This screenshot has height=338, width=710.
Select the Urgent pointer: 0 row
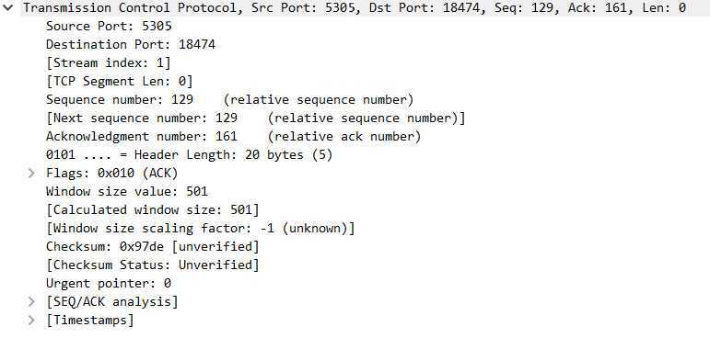(x=109, y=283)
